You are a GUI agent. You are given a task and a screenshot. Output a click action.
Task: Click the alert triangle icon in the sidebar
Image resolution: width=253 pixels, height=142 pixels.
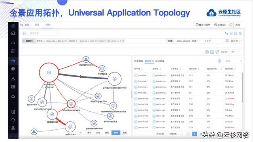13,79
